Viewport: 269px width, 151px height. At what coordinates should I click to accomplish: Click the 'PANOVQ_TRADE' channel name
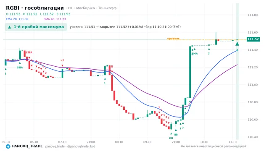click(27, 146)
